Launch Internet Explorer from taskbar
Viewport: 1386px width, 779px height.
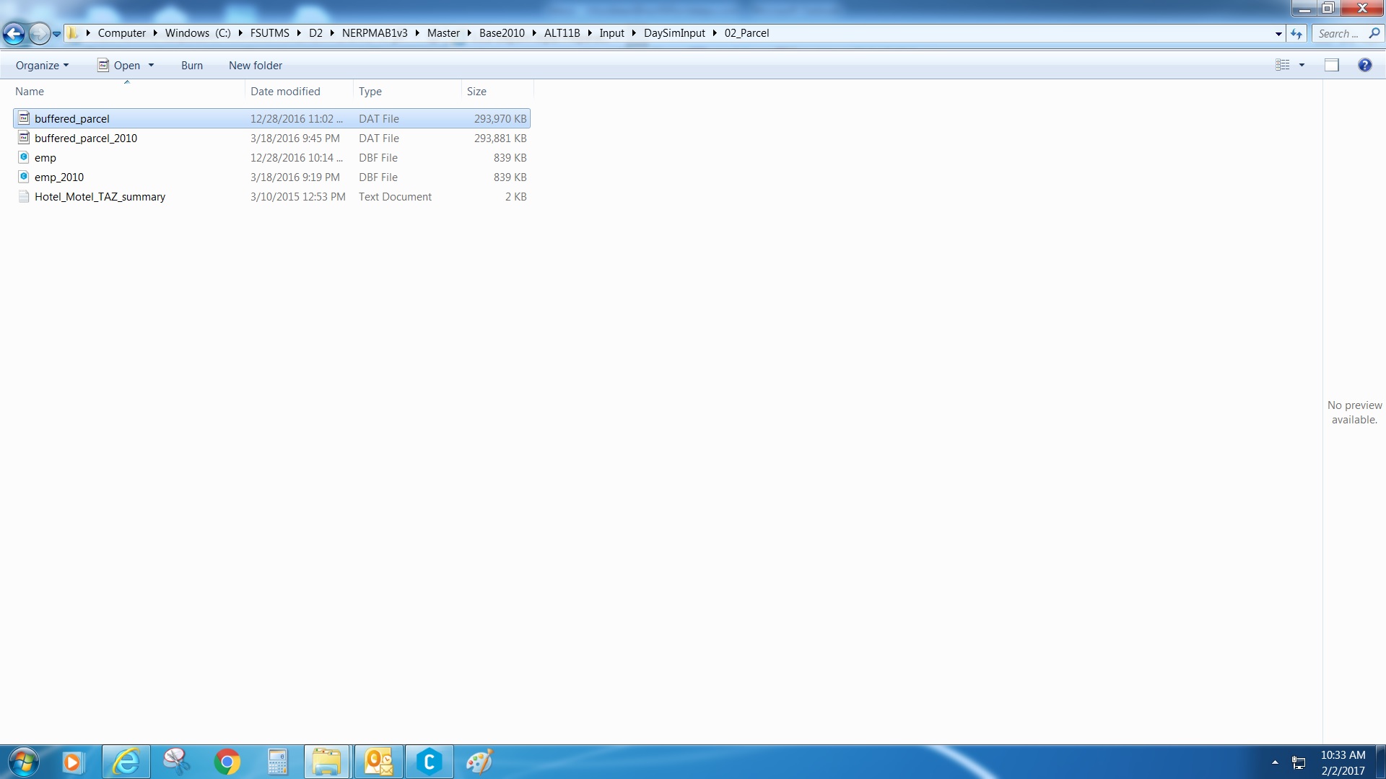click(126, 762)
